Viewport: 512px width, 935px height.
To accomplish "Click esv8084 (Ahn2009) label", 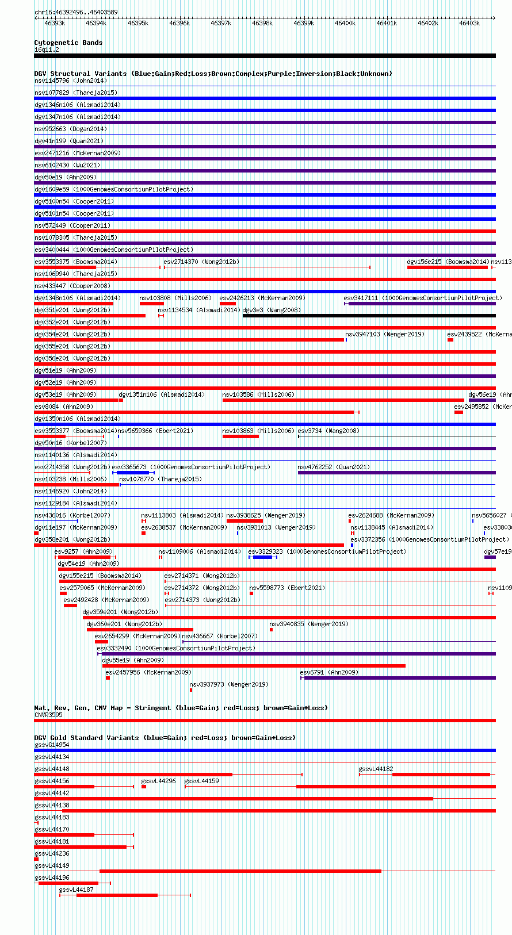I will [63, 407].
